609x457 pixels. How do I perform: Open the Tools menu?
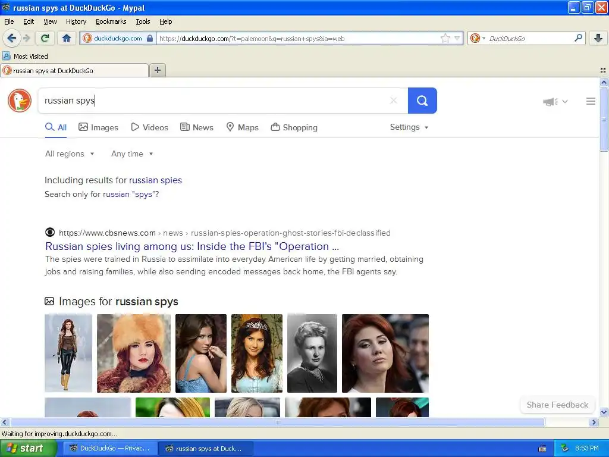[143, 21]
